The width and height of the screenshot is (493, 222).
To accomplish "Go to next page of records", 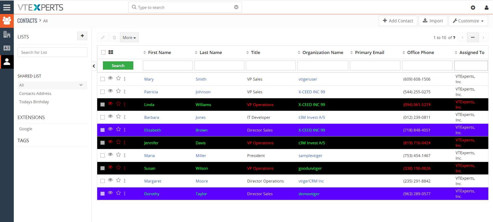I will click(x=483, y=37).
